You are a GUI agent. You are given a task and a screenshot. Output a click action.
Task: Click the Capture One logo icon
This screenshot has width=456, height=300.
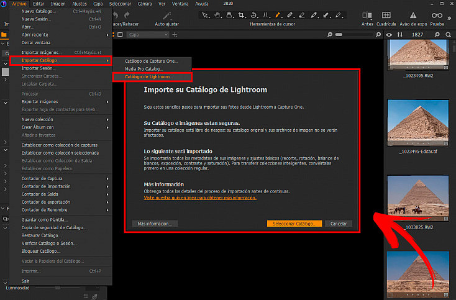pyautogui.click(x=3, y=4)
